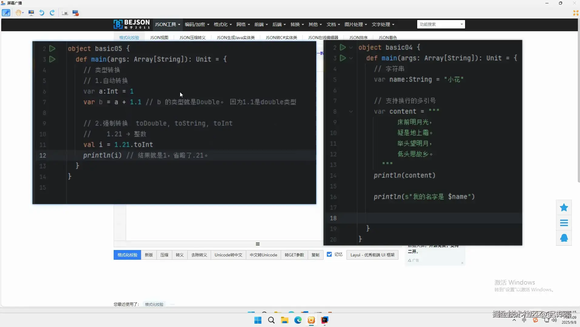Open Microsoft Edge from the taskbar

[298, 320]
